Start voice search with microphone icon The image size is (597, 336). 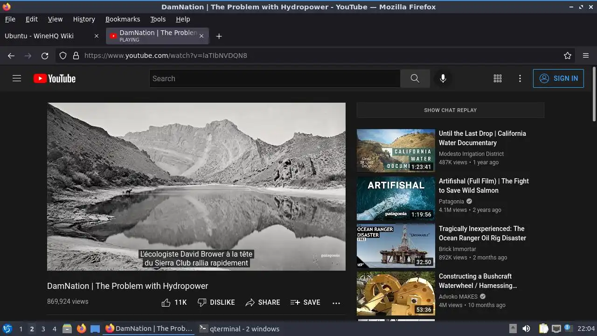pos(443,78)
